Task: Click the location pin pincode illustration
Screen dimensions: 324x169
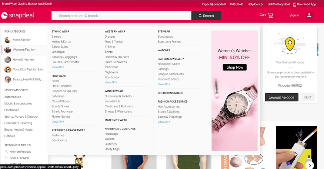Action: pos(290,44)
